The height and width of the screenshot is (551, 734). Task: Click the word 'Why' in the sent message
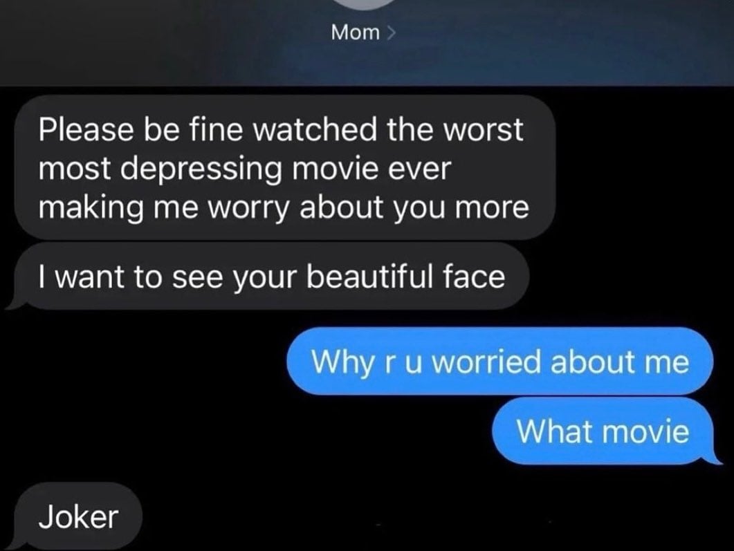[342, 362]
